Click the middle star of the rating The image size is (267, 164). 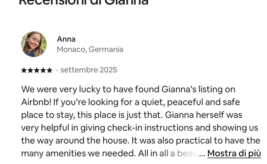tap(37, 70)
